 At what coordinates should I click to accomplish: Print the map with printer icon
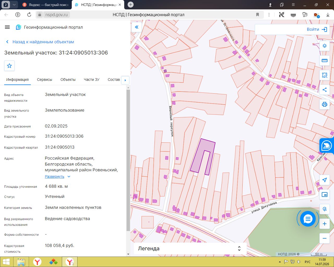tap(325, 104)
